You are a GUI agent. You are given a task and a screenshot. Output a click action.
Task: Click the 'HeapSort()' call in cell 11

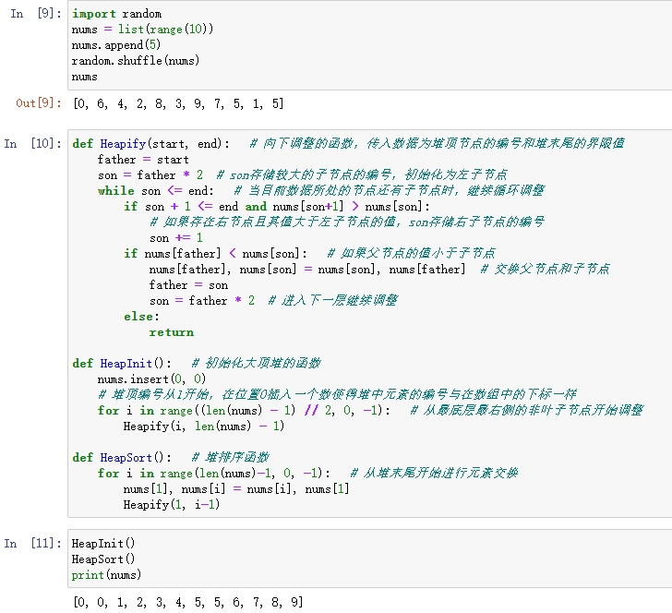[103, 559]
